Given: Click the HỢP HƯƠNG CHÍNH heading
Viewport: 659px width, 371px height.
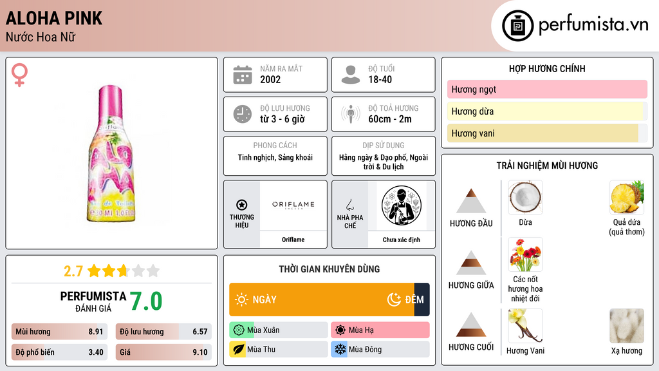Looking at the screenshot, I should [547, 68].
